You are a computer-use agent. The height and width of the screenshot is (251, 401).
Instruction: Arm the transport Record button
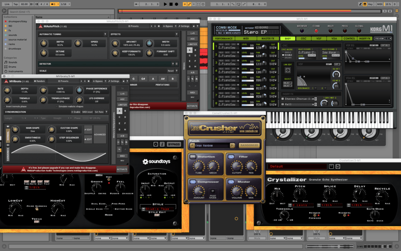(x=177, y=4)
